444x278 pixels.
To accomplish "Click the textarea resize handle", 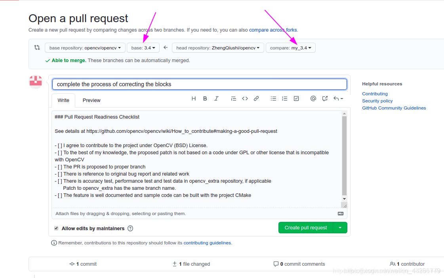I will point(344,205).
